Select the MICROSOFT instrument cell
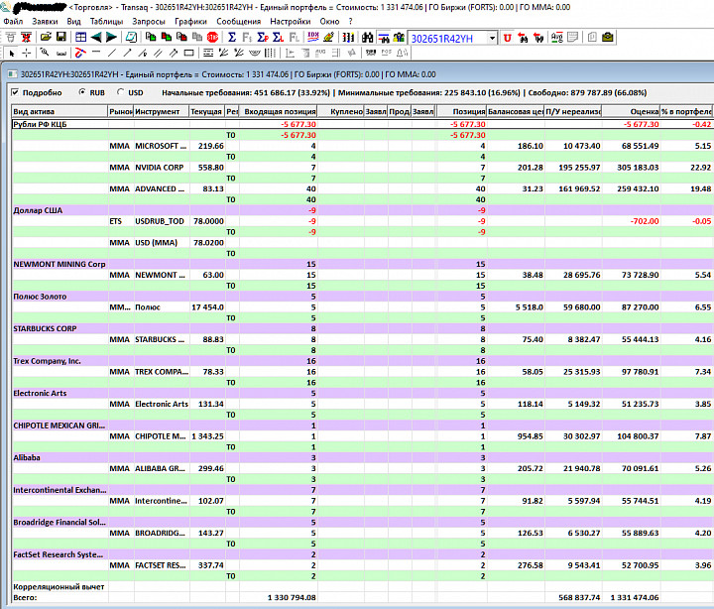 pos(162,146)
